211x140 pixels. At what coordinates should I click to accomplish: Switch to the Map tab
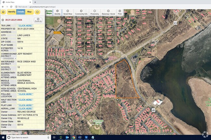point(29,12)
